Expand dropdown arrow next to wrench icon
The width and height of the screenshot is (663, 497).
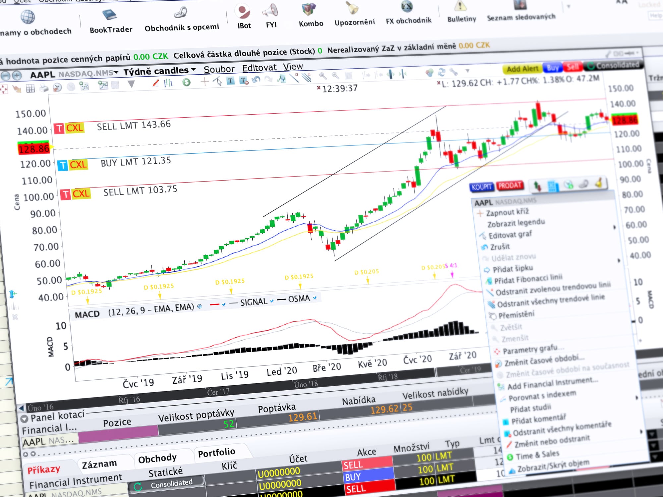pos(467,71)
